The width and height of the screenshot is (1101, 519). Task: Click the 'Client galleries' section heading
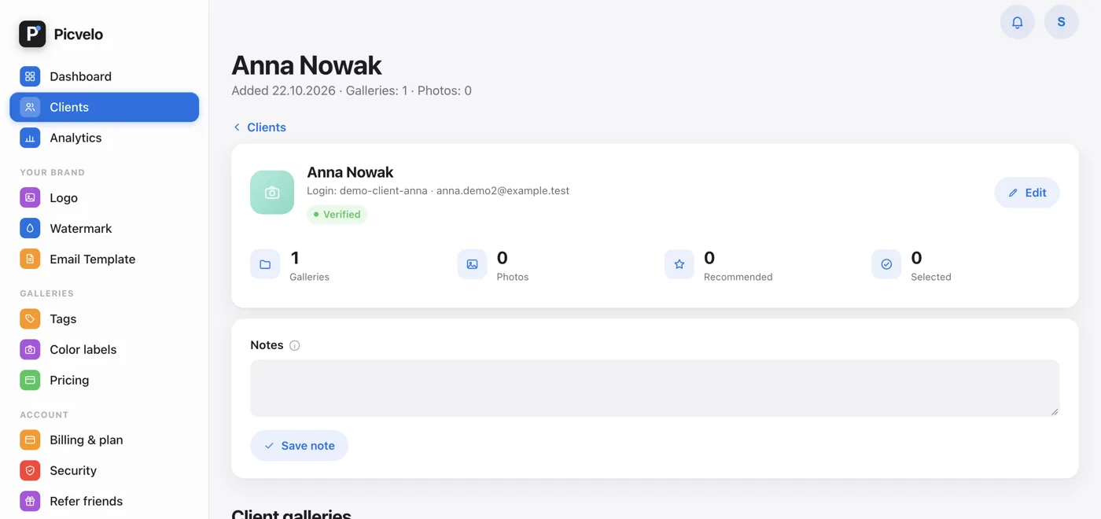[291, 513]
